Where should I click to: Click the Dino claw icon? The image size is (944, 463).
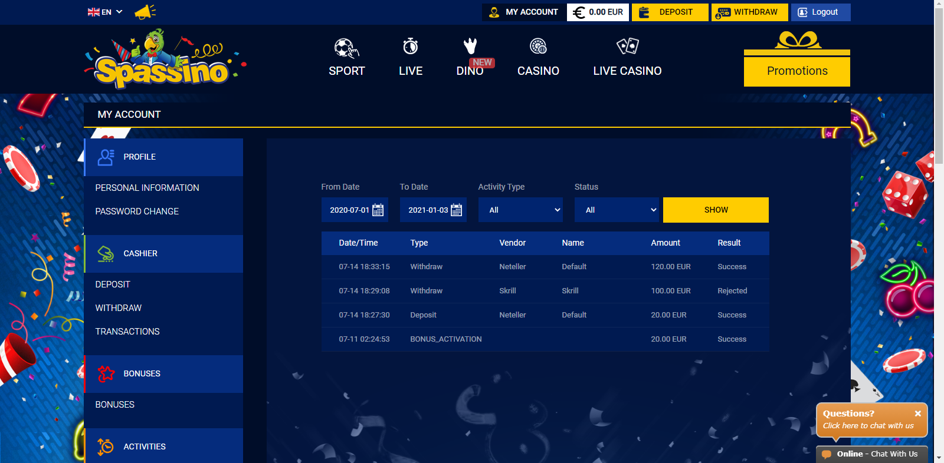(470, 45)
